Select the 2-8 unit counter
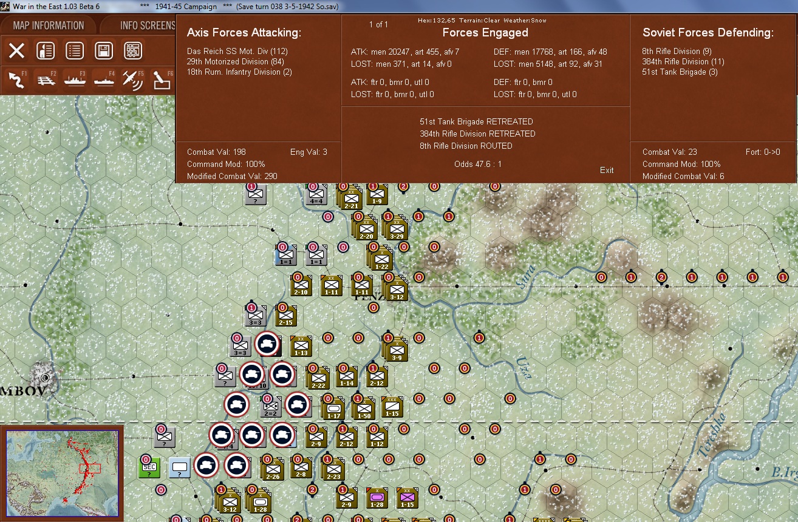This screenshot has width=798, height=522. coord(301,467)
